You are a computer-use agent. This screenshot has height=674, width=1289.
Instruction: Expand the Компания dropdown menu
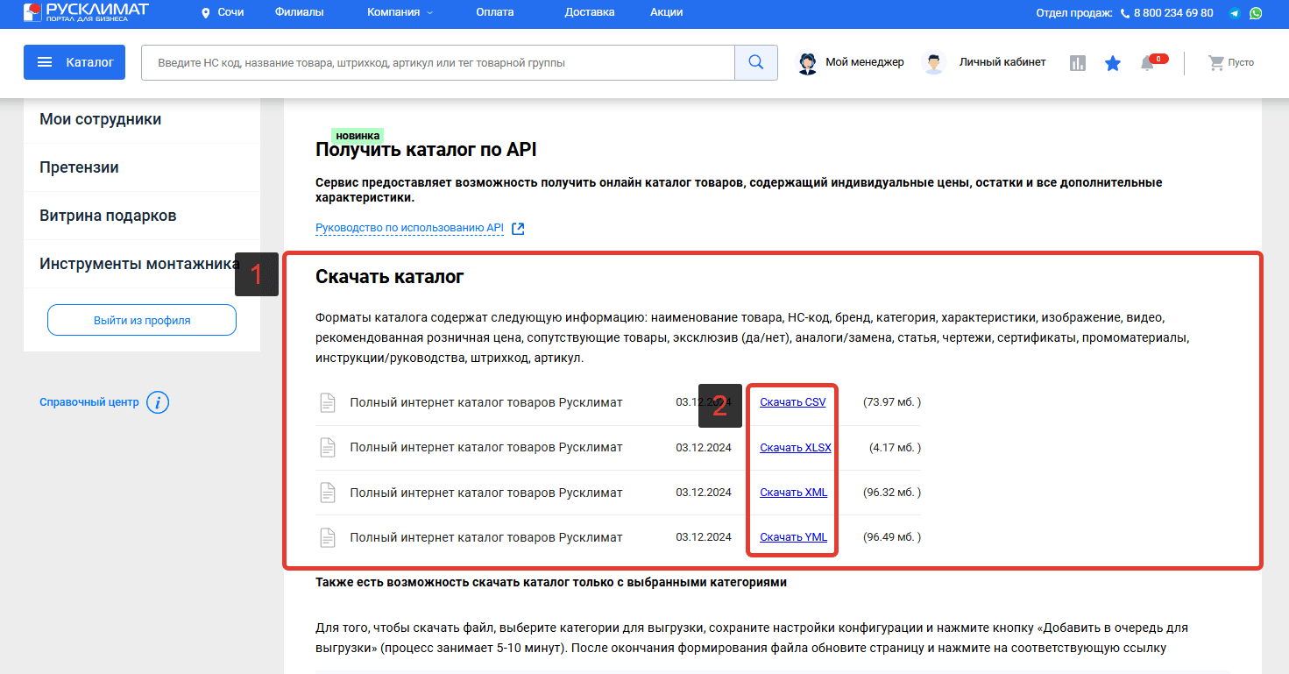point(400,12)
